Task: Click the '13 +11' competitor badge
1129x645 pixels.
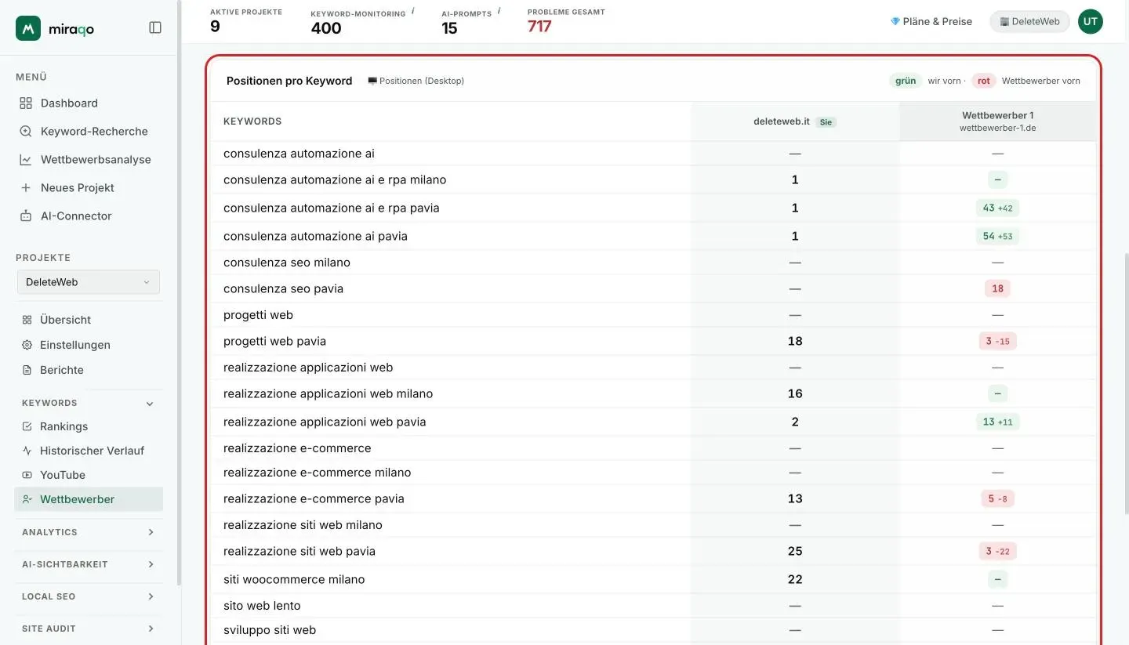Action: tap(997, 422)
